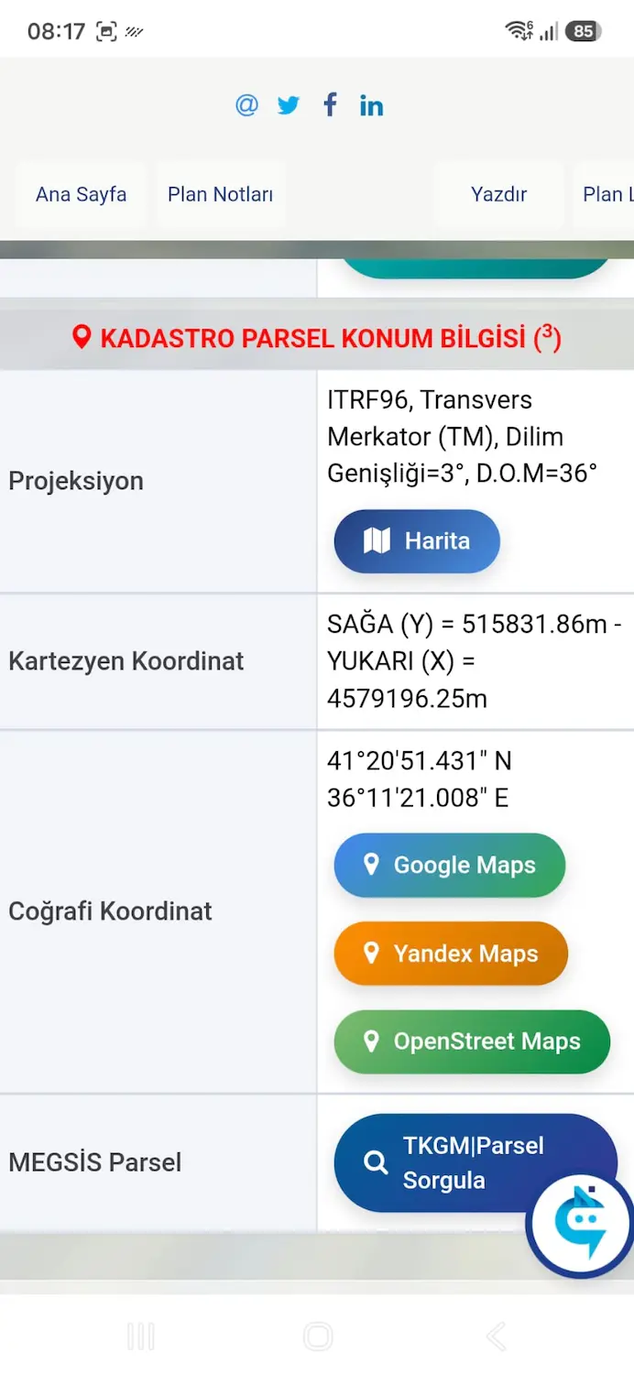Click TKGM|Parsel Sorgula button
634x1374 pixels.
(475, 1162)
